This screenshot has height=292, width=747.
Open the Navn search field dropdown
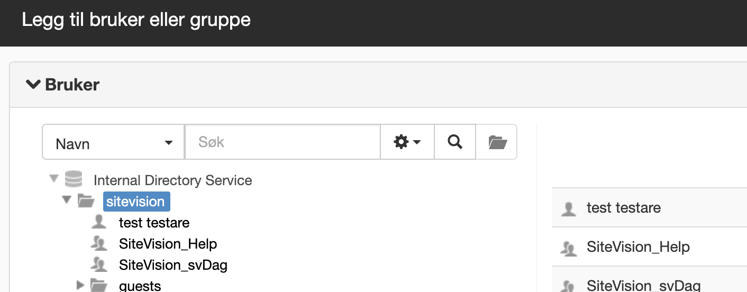[114, 142]
